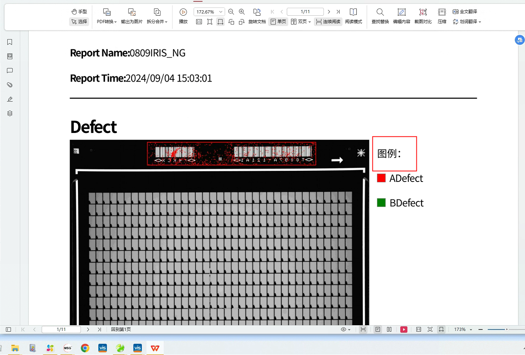Go to first page in top toolbar

(272, 12)
